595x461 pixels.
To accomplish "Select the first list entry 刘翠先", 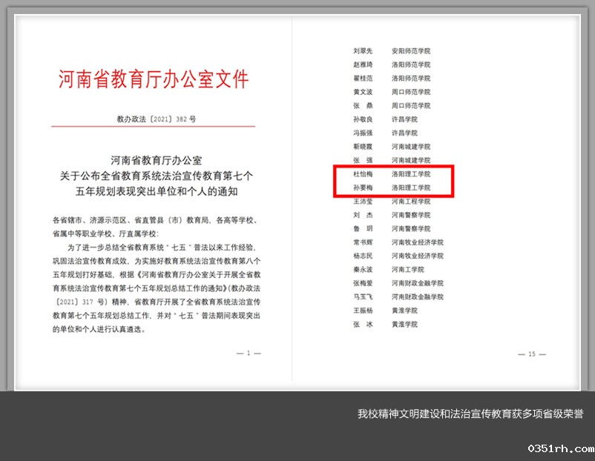I will (363, 50).
